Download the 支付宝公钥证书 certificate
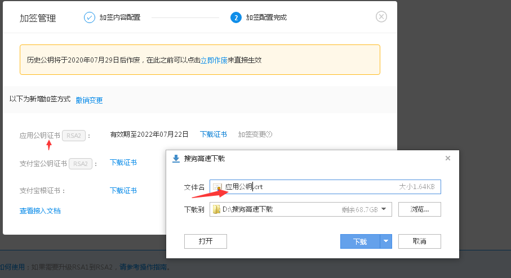This screenshot has width=511, height=278. click(x=123, y=163)
